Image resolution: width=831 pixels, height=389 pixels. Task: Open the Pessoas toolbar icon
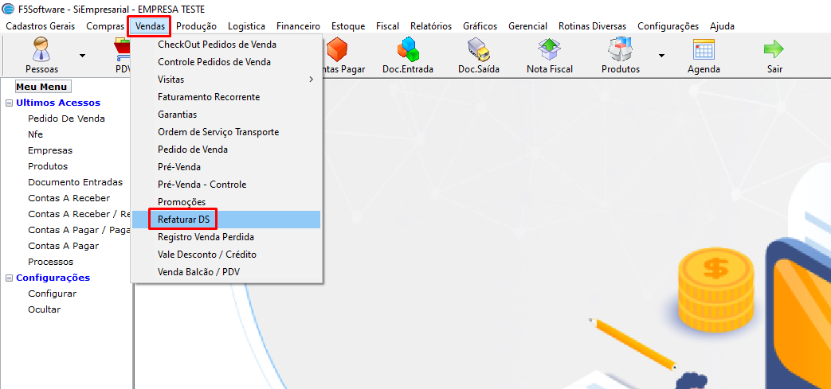(x=42, y=49)
